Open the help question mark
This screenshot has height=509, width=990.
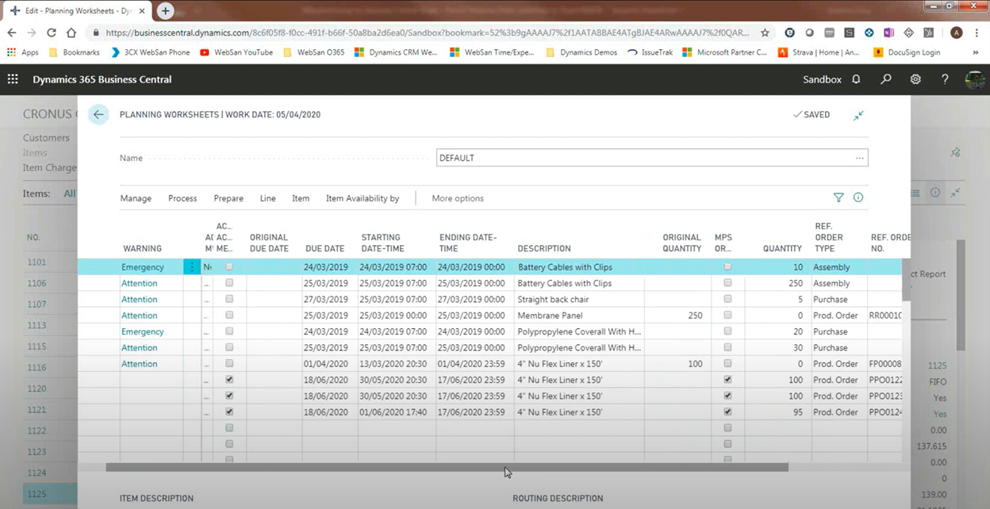(945, 79)
